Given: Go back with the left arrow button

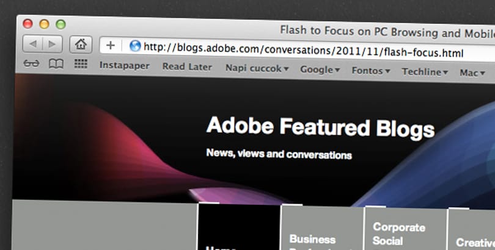Looking at the screenshot, I should tap(32, 44).
